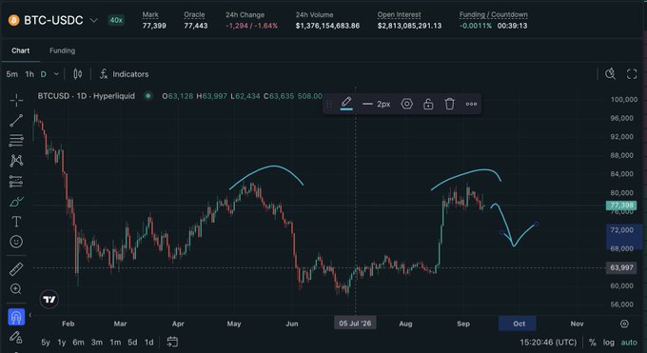The width and height of the screenshot is (647, 353).
Task: Click the BTCUSD 1D Hyperliquid legend title
Action: coord(87,96)
